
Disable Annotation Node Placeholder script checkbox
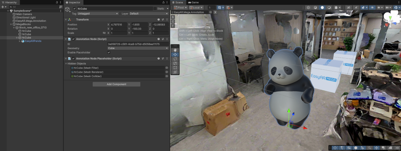pos(74,59)
